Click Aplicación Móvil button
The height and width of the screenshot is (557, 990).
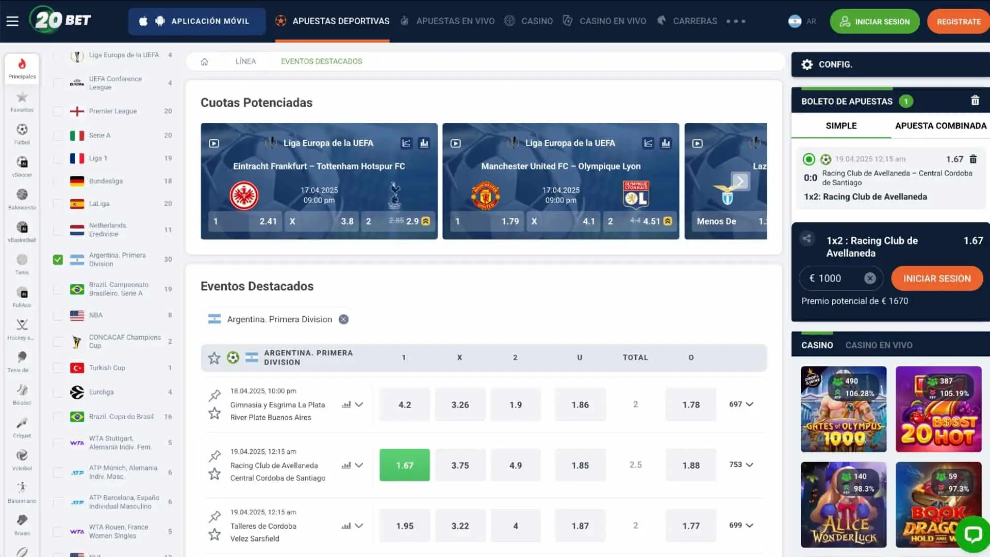tap(197, 21)
